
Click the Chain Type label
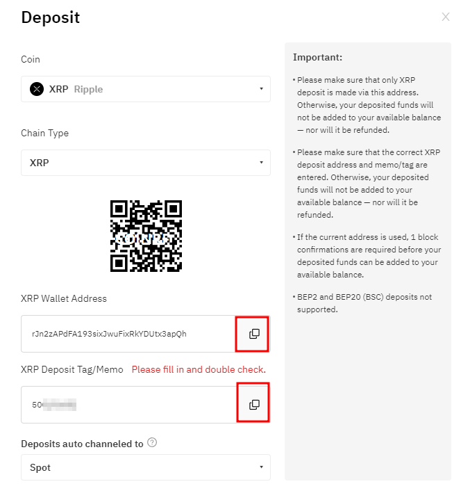tap(44, 133)
